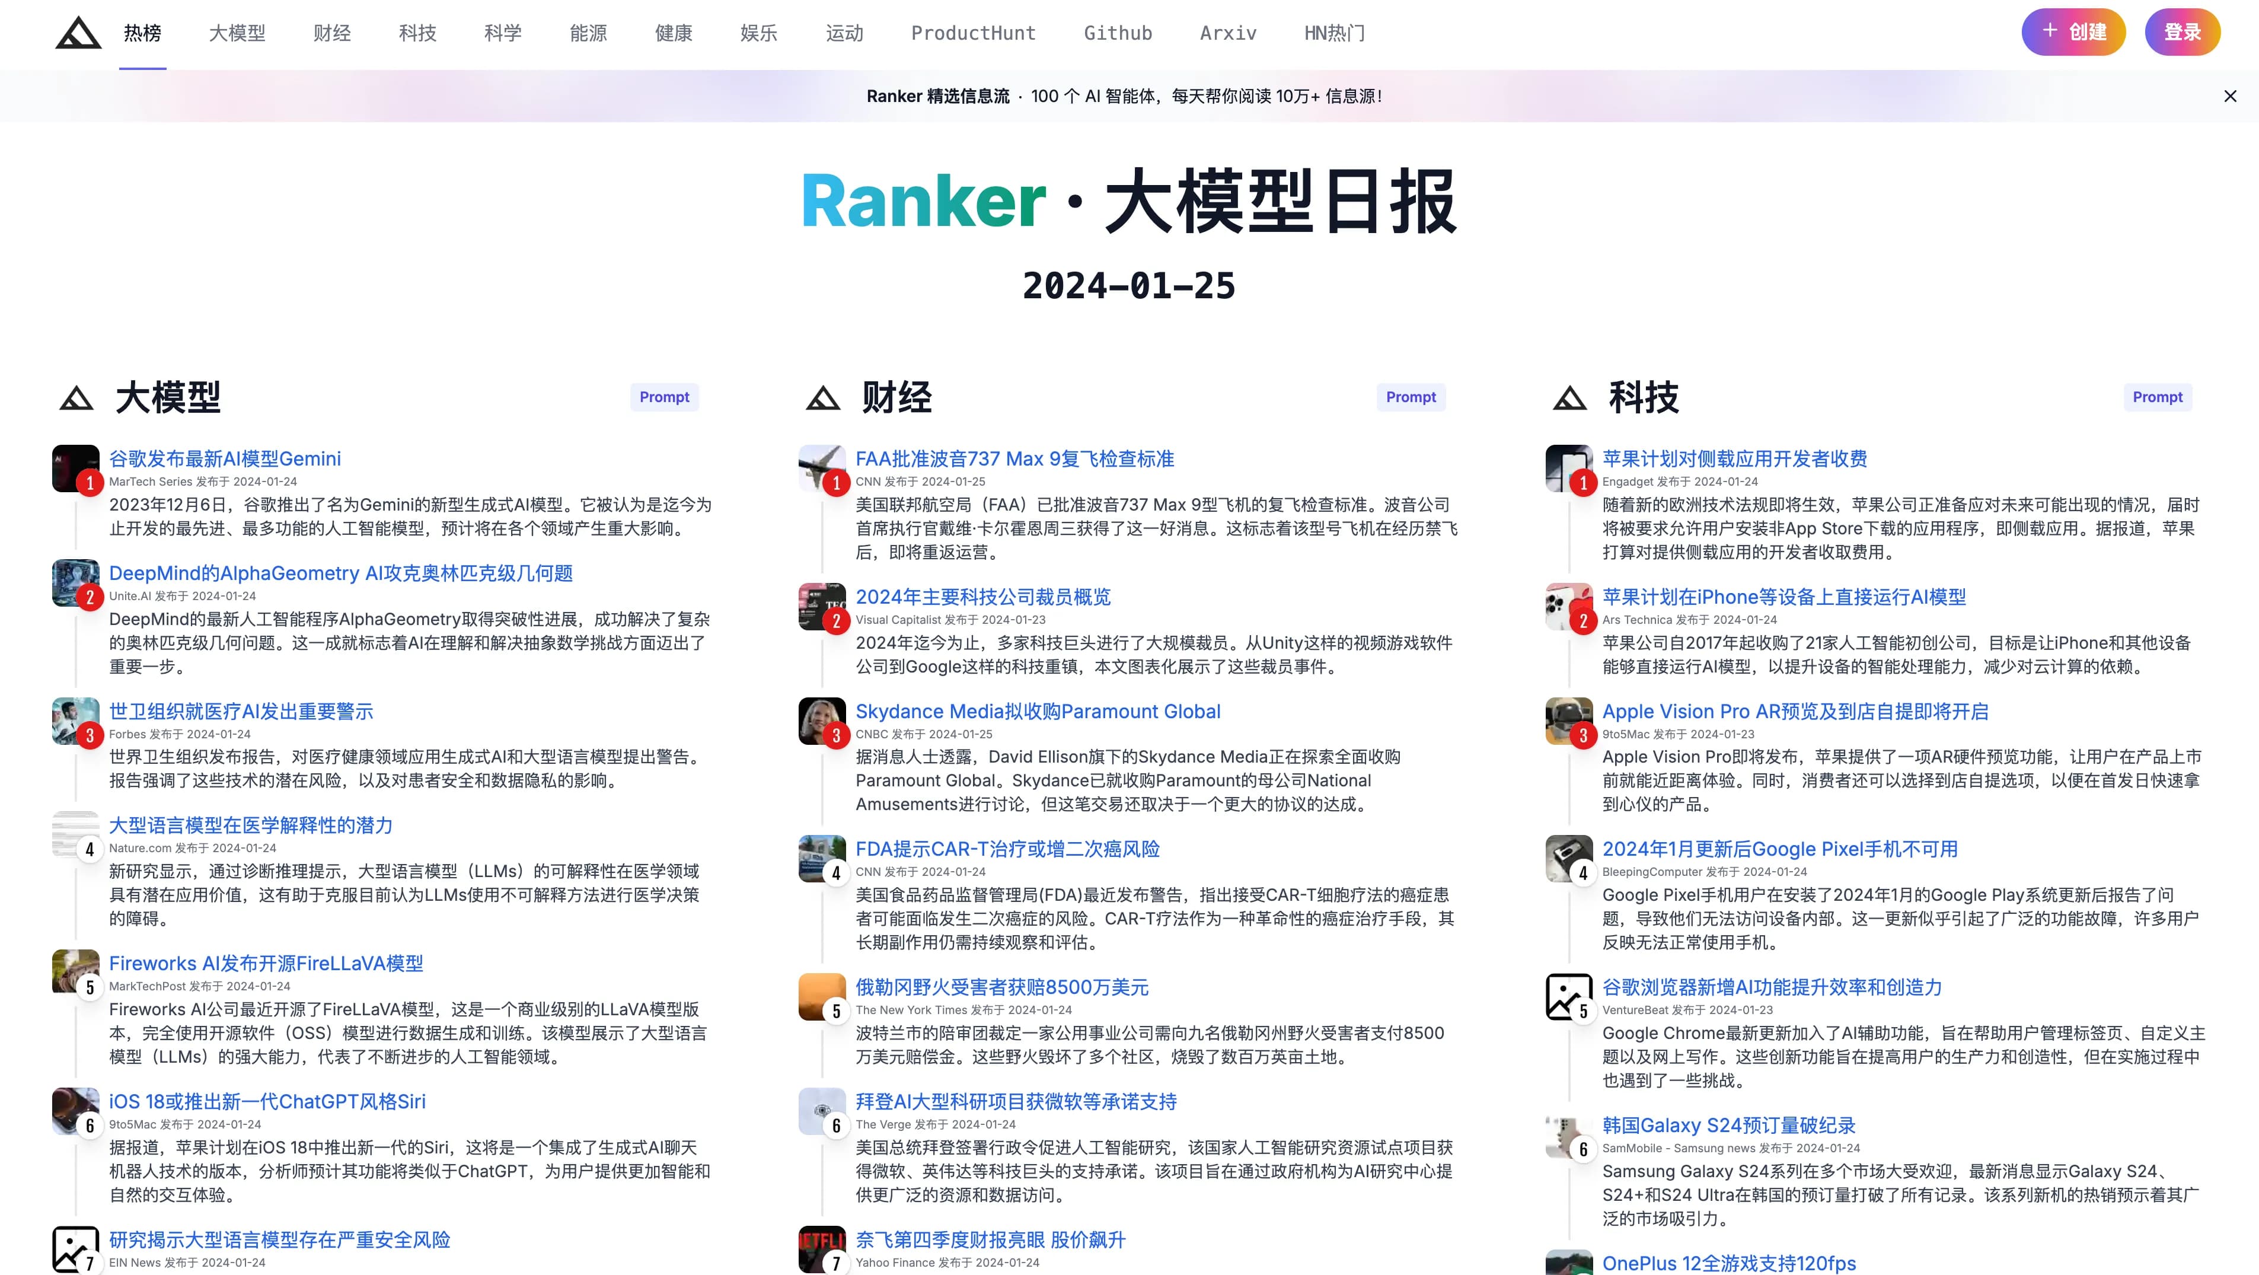Go to the HN热门 tab

(x=1335, y=33)
